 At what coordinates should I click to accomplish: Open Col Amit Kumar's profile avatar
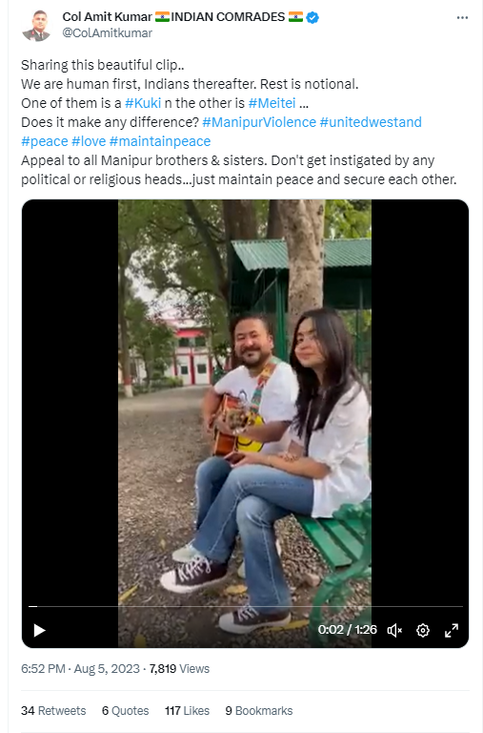(36, 25)
